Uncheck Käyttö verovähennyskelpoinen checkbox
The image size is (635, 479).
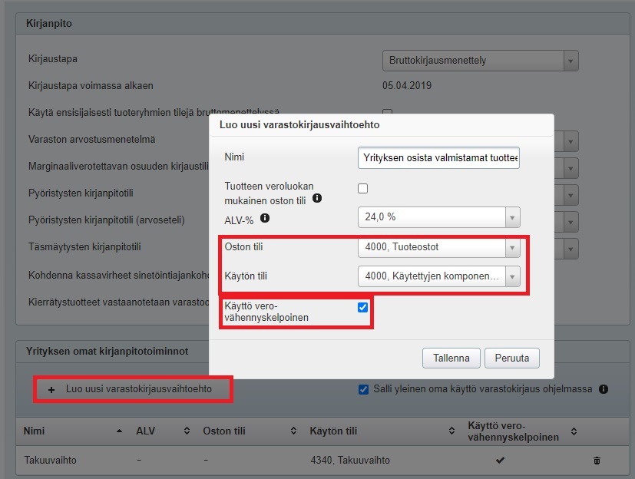[x=363, y=307]
